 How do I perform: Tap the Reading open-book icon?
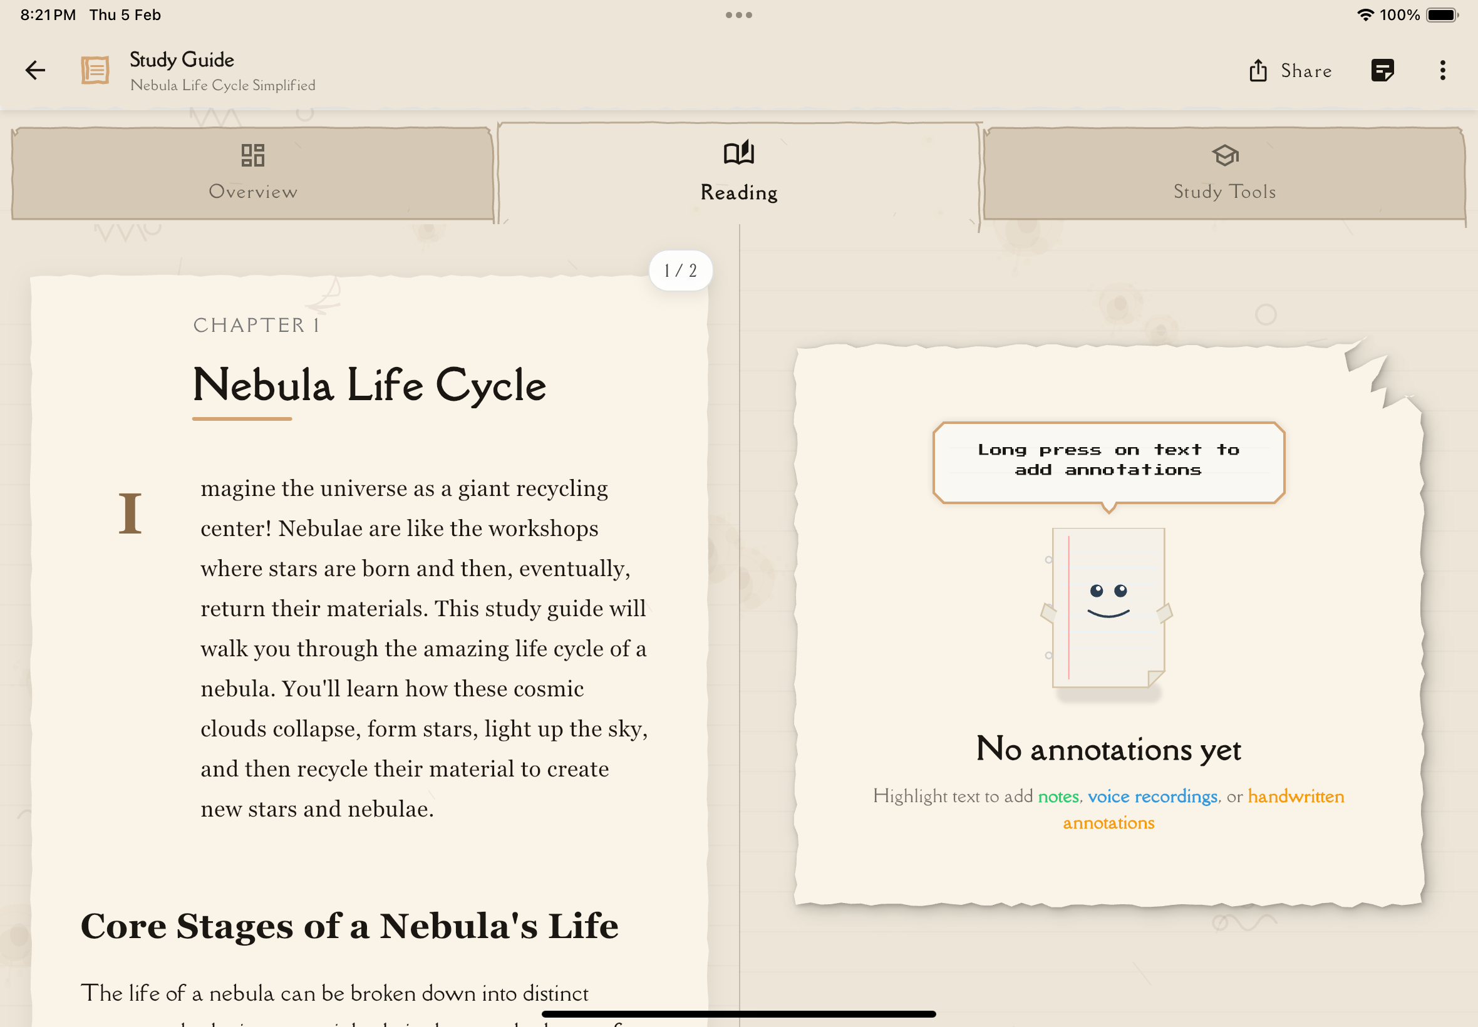[x=738, y=153]
